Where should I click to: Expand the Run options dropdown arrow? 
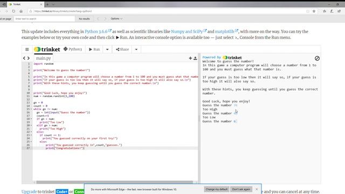pos(107,49)
